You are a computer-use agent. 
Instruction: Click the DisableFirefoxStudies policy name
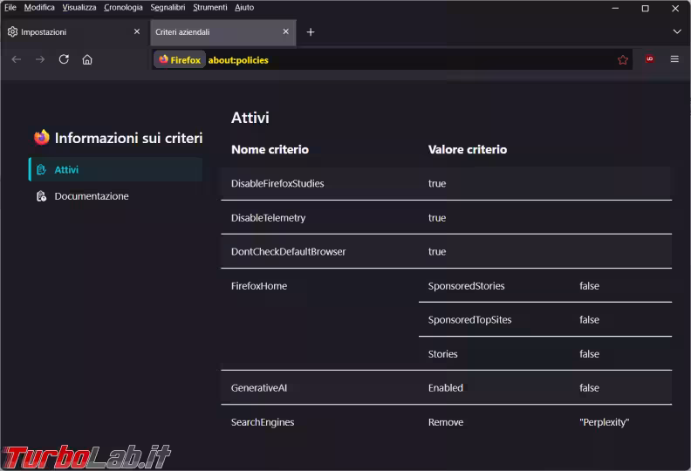277,184
